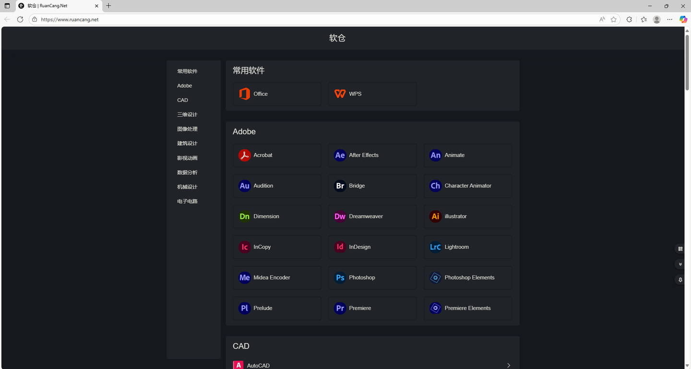Open the browser profile avatar
The width and height of the screenshot is (691, 369).
(657, 20)
